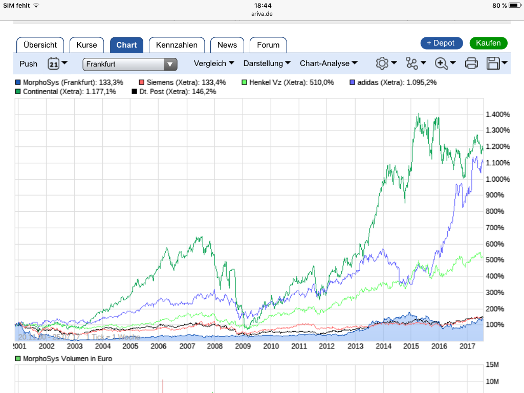Screen dimensions: 524x393
Task: Open the Darstellung dropdown menu
Action: (267, 63)
